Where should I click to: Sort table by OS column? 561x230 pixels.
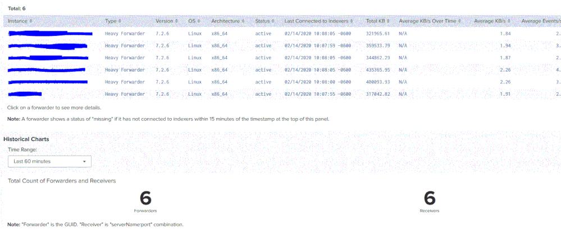click(194, 21)
